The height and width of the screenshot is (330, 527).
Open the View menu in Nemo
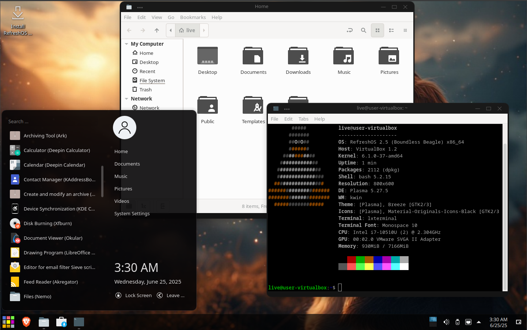157,17
